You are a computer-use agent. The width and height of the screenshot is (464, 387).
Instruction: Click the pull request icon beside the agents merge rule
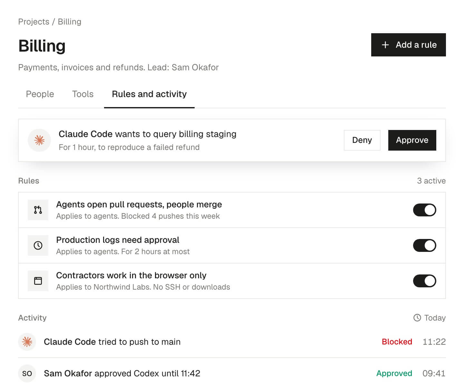pyautogui.click(x=38, y=210)
